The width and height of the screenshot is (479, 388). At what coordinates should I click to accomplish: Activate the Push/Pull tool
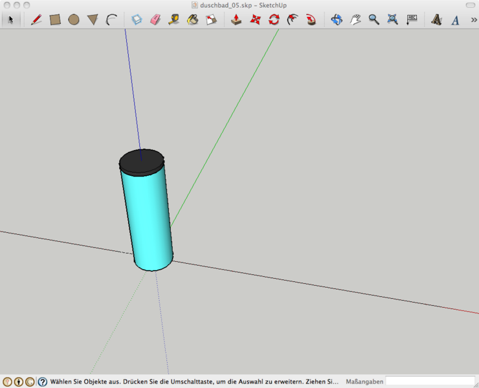237,19
